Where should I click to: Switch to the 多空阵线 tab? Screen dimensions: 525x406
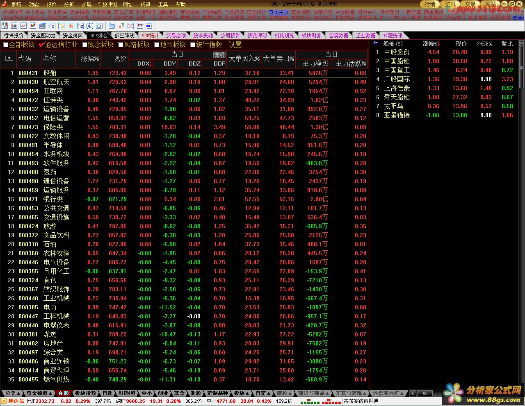(124, 36)
